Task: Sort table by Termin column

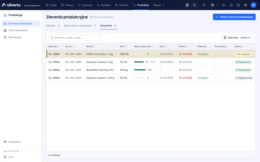Action: 183,47
